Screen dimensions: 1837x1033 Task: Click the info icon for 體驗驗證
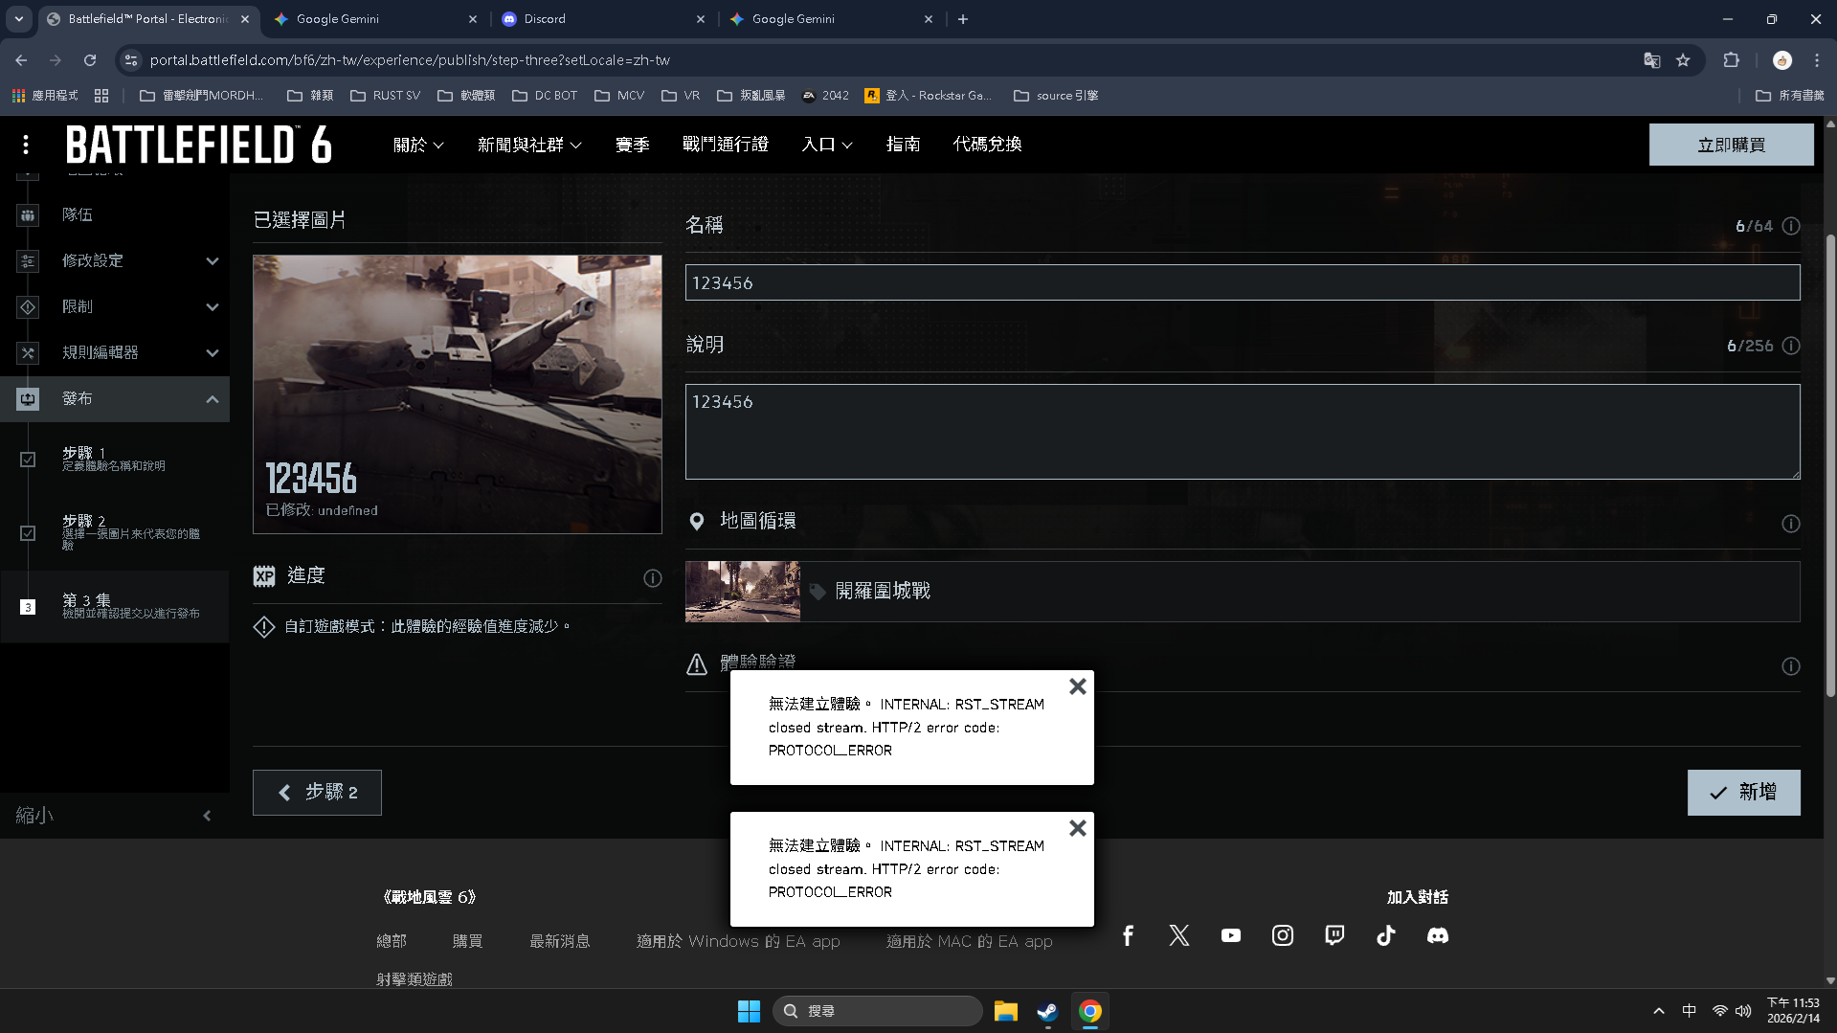(x=1791, y=666)
